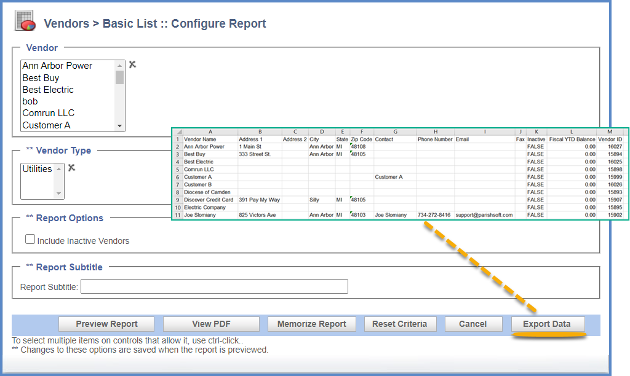The image size is (630, 376).
Task: Toggle Include Inactive Vendors checkbox
Action: tap(30, 239)
